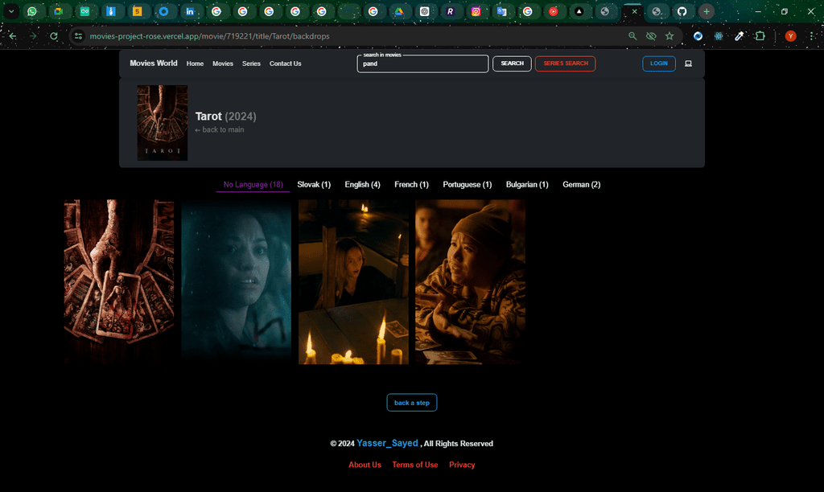
Task: Open the Contact Us nav link
Action: (x=286, y=64)
